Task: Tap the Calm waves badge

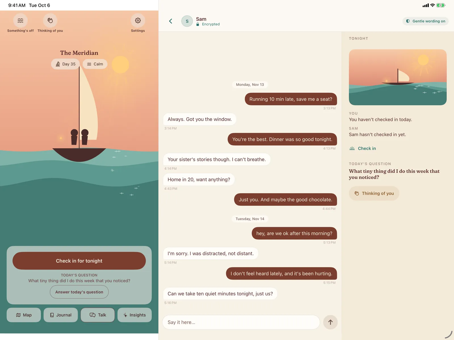Action: tap(95, 64)
